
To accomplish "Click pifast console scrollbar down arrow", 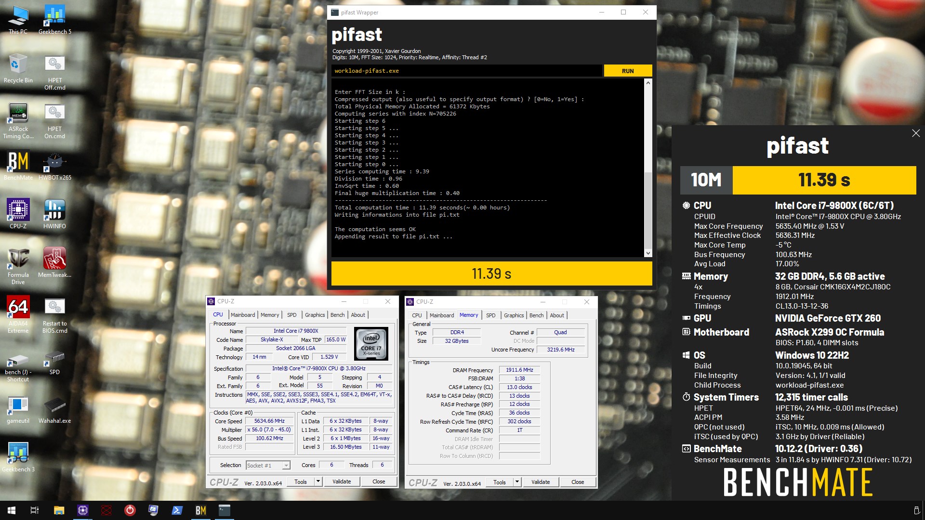I will point(648,253).
